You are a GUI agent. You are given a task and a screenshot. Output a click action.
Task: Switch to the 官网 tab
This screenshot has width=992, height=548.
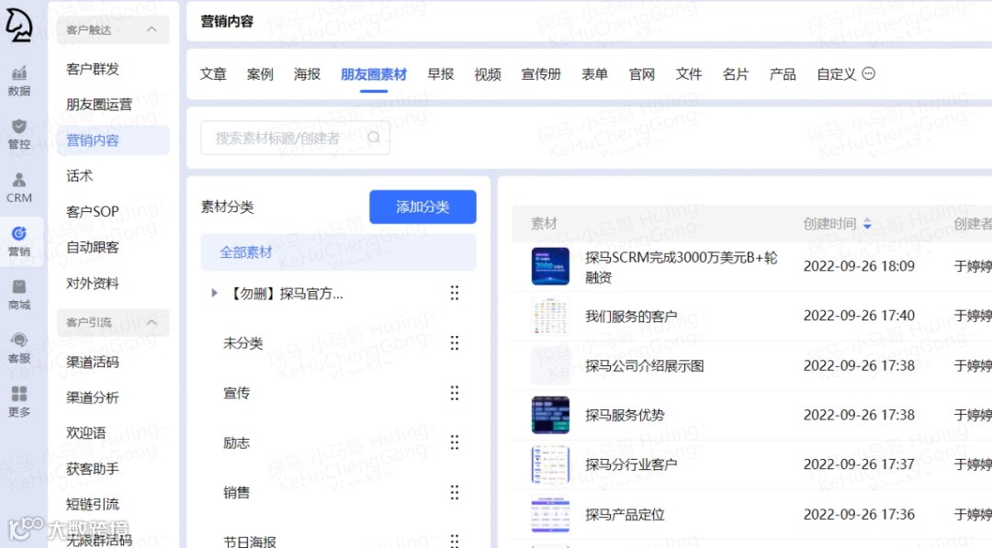pos(641,74)
